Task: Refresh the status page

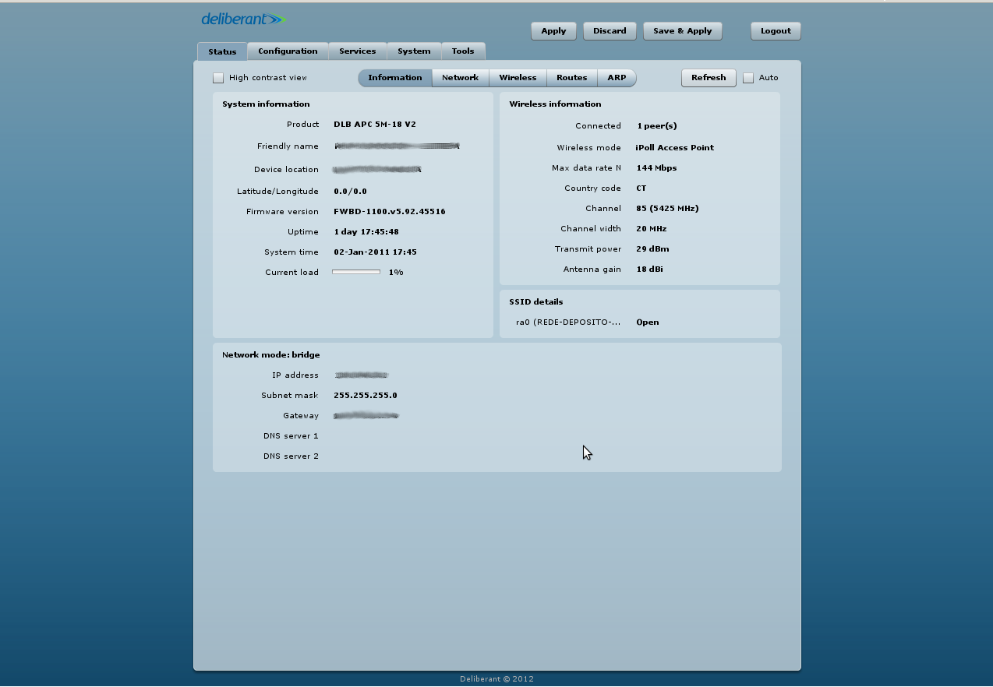Action: (x=709, y=78)
